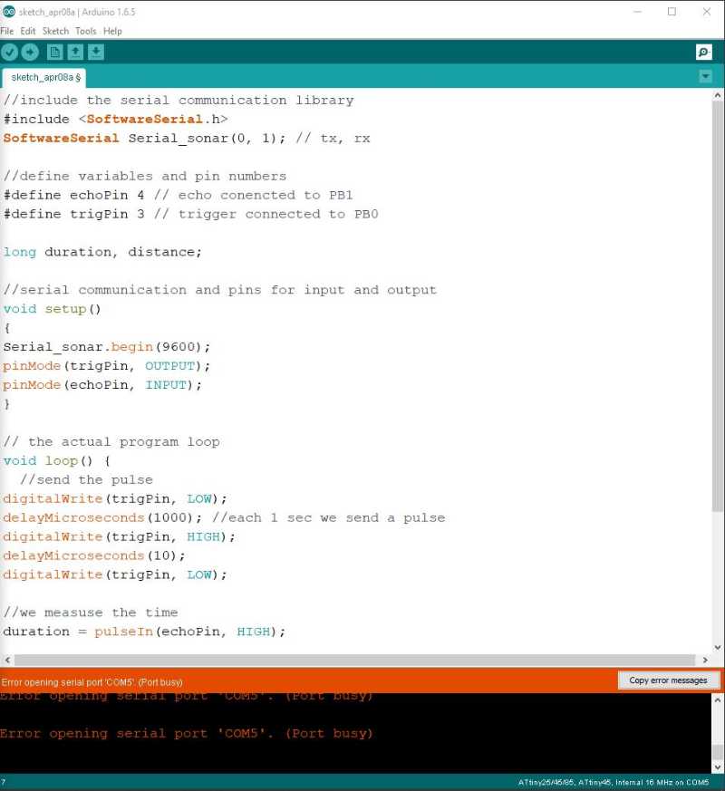Open a sketch with the Open icon
Screen dimensions: 725x791
click(x=75, y=52)
